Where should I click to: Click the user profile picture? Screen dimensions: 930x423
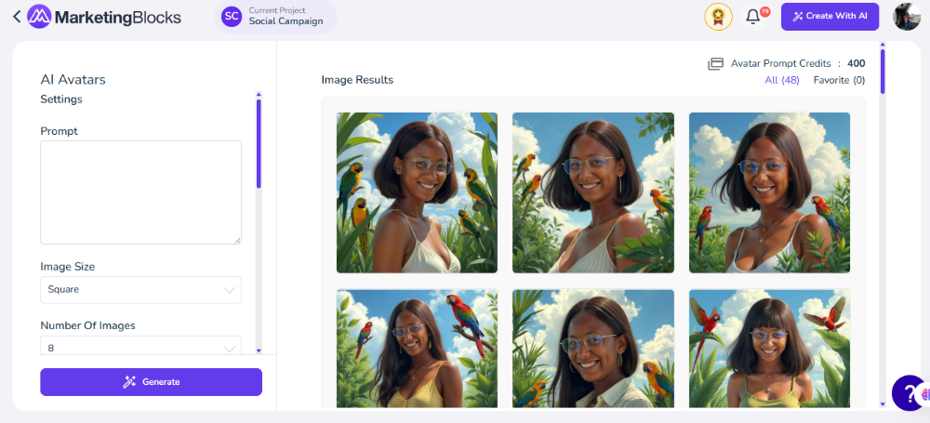click(x=906, y=17)
